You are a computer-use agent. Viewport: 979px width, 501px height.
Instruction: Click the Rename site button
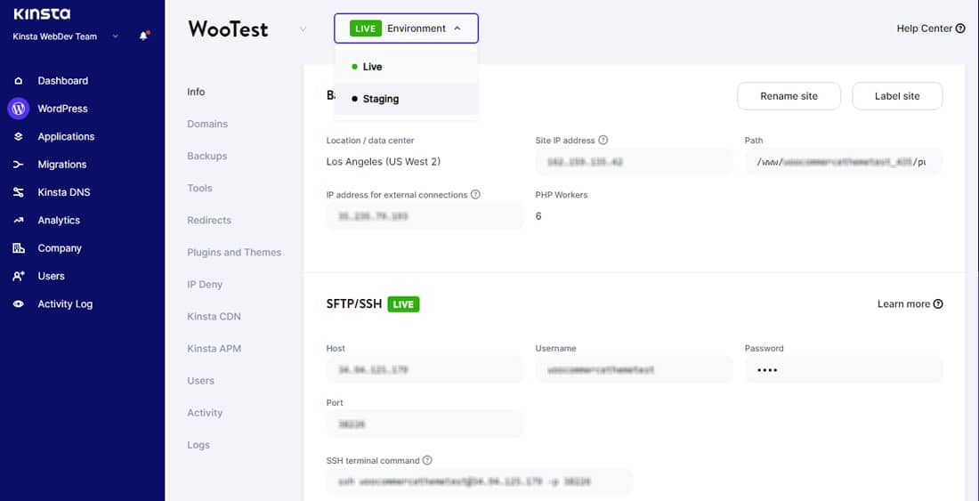(x=789, y=96)
